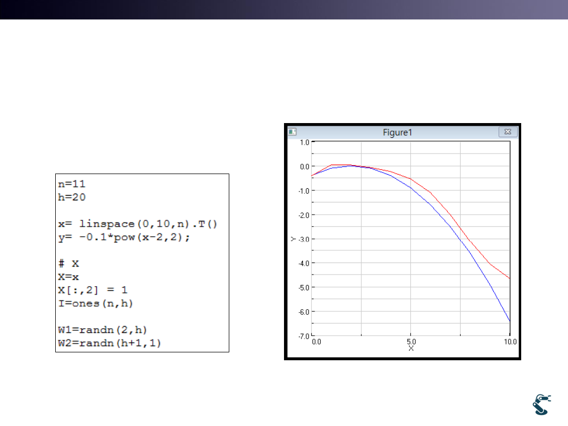The image size is (568, 426).
Task: Place cursor on the linspace code line
Action: click(x=137, y=224)
